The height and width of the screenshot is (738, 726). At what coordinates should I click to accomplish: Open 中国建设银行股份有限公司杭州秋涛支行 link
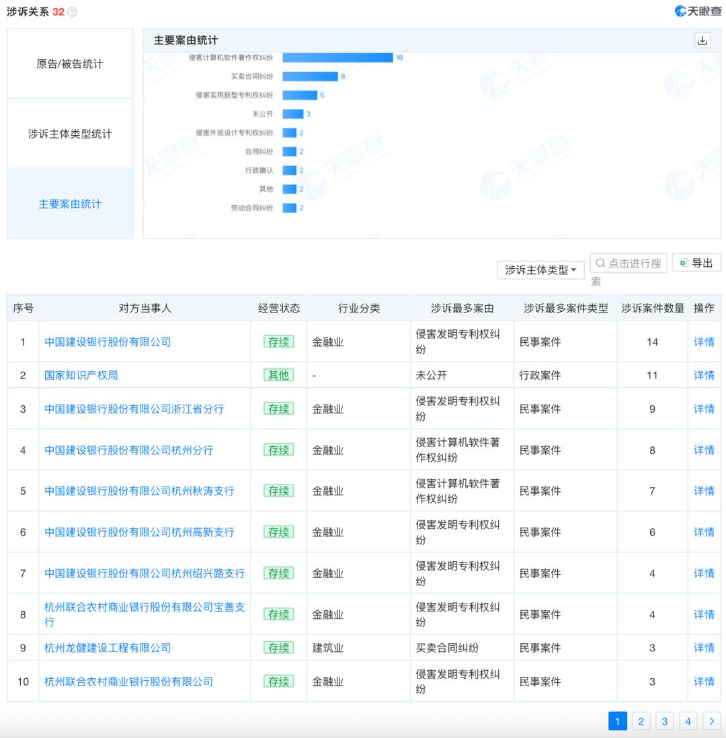click(139, 491)
